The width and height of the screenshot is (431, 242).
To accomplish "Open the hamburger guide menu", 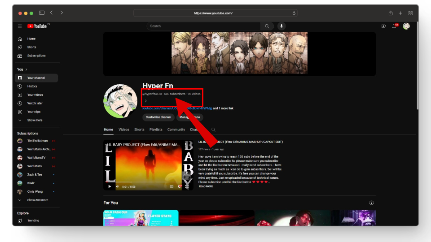I will pos(20,26).
